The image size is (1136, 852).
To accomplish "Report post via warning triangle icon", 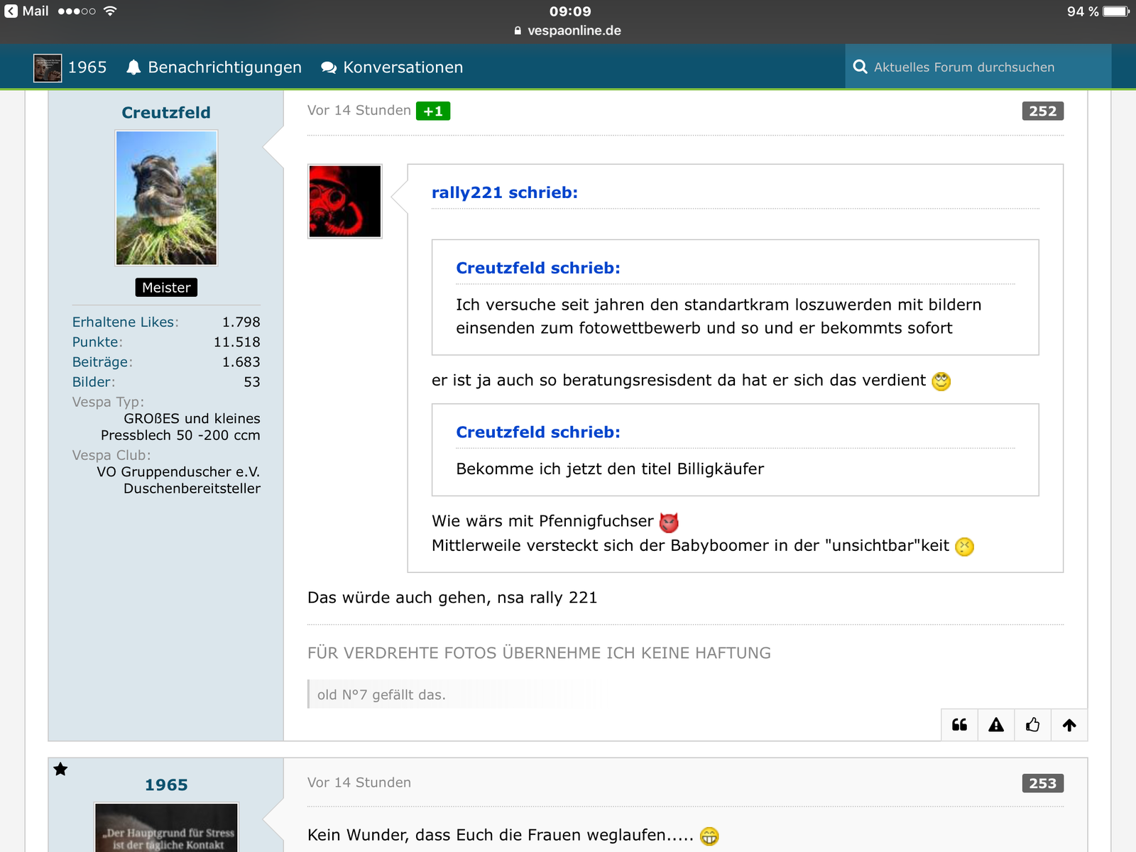I will [x=996, y=725].
